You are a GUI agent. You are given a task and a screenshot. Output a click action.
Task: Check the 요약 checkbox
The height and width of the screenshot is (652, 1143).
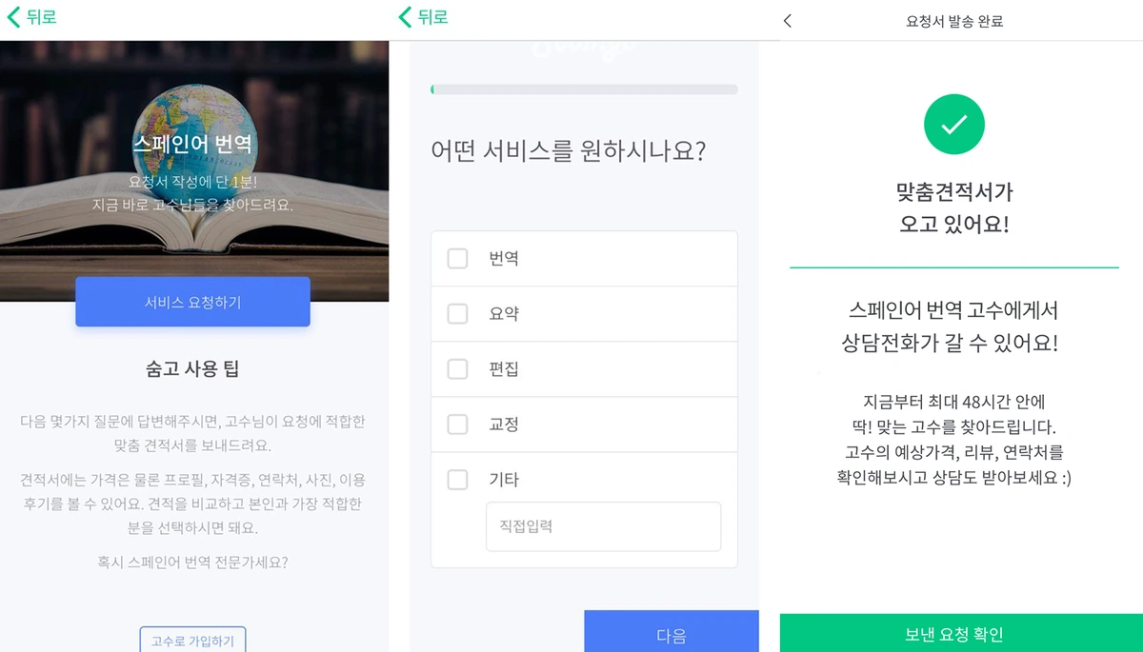pos(458,313)
